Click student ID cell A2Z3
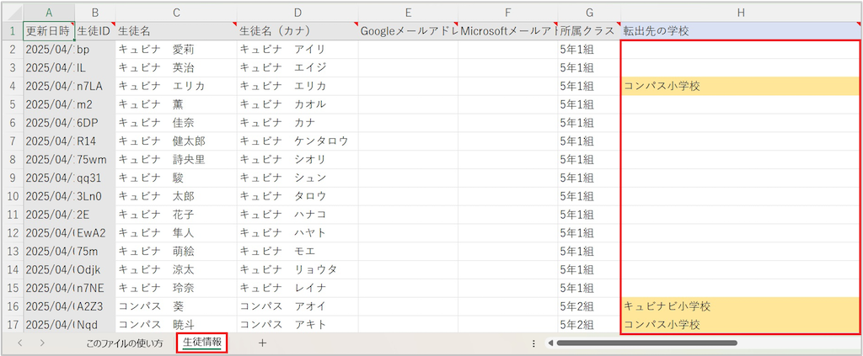863x356 pixels. [x=95, y=306]
